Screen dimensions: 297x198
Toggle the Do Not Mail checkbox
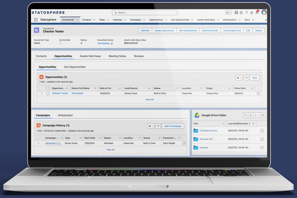(61, 43)
